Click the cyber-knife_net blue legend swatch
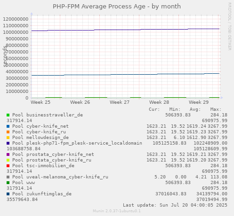 pos(8,126)
